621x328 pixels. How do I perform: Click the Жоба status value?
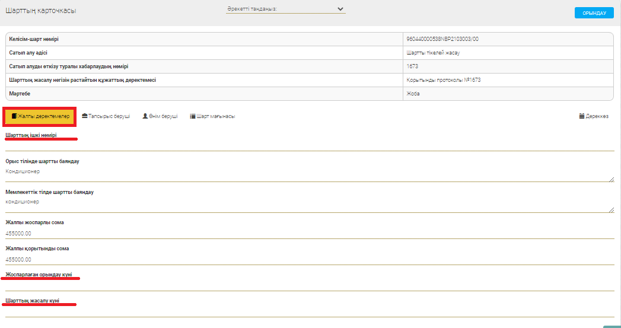[x=412, y=94]
